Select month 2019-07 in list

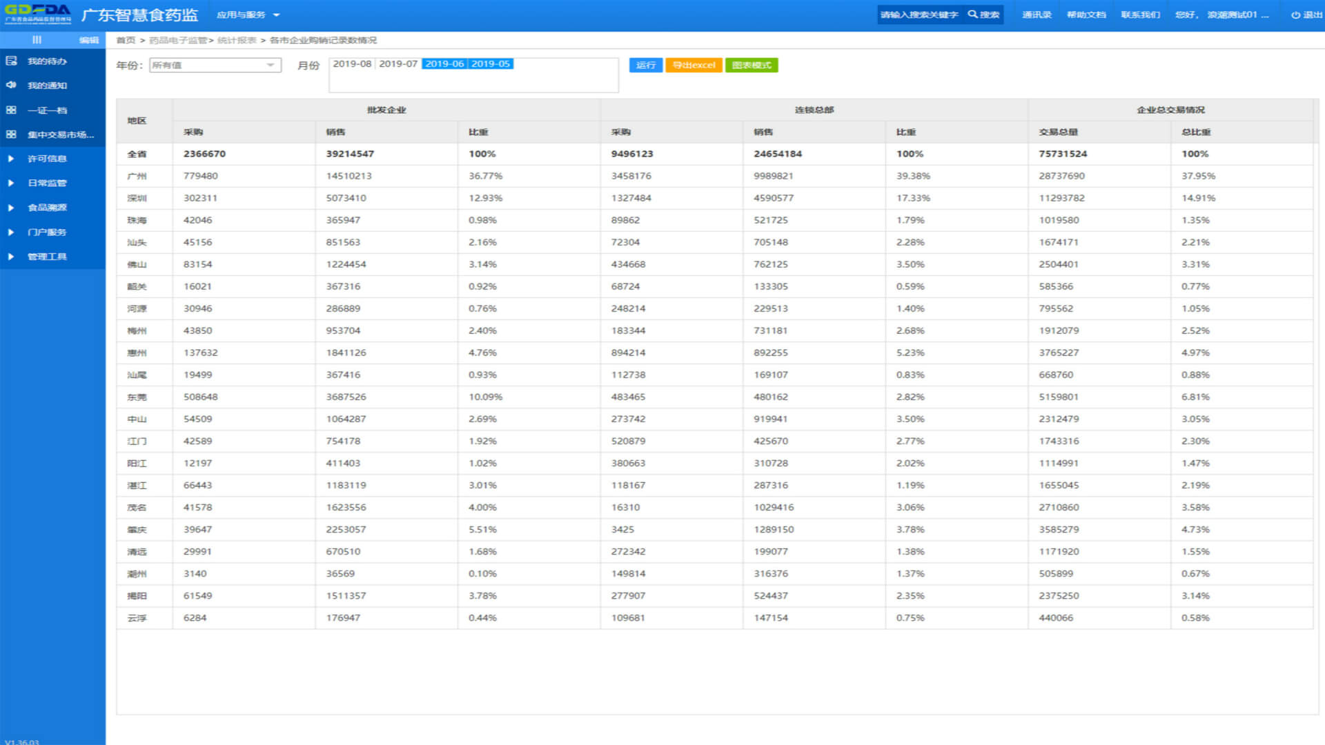398,64
